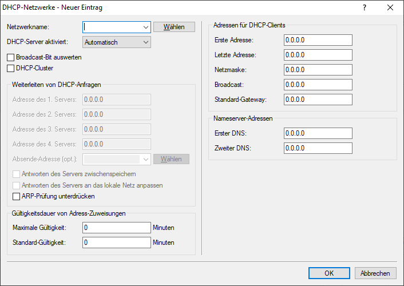This screenshot has width=404, height=286.
Task: Focus the Erste Adresse input field
Action: point(318,40)
